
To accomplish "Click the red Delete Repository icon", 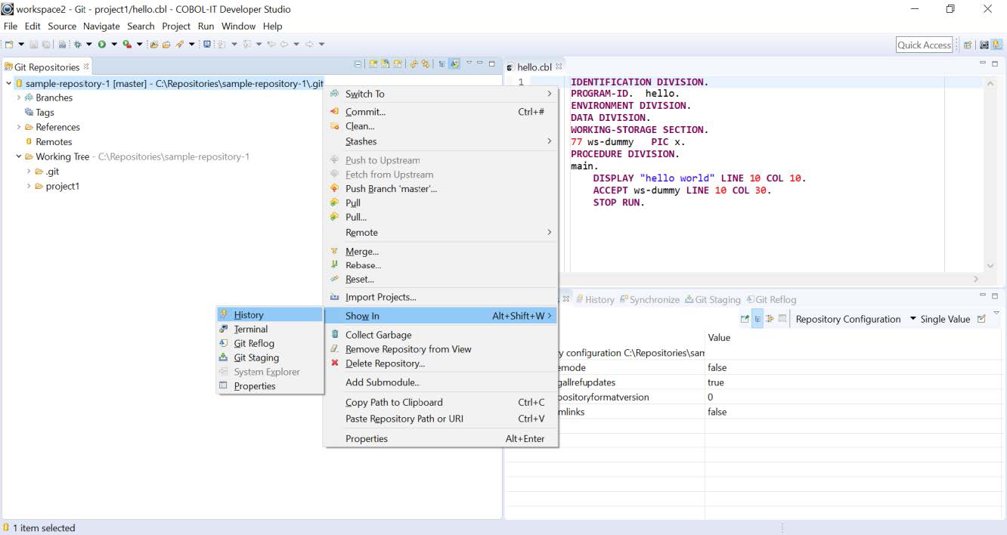I will pyautogui.click(x=335, y=363).
